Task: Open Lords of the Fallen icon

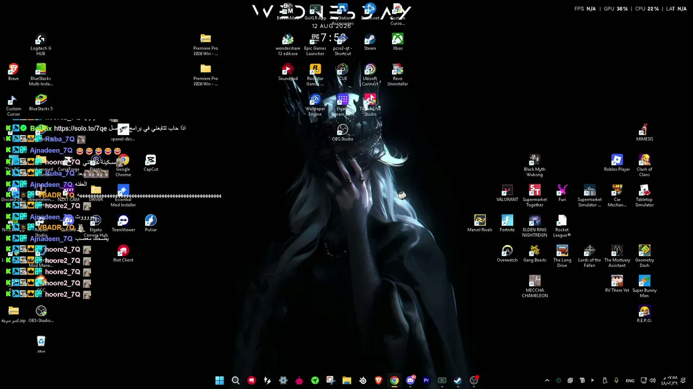Action: (x=590, y=257)
